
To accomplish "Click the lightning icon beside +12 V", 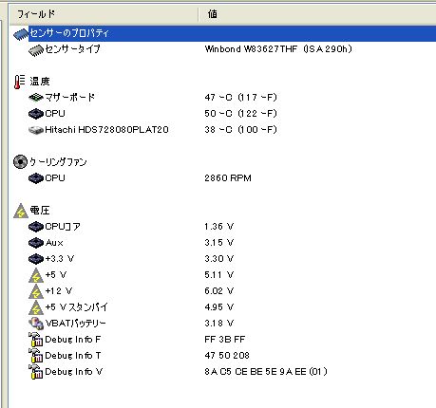I will [36, 291].
